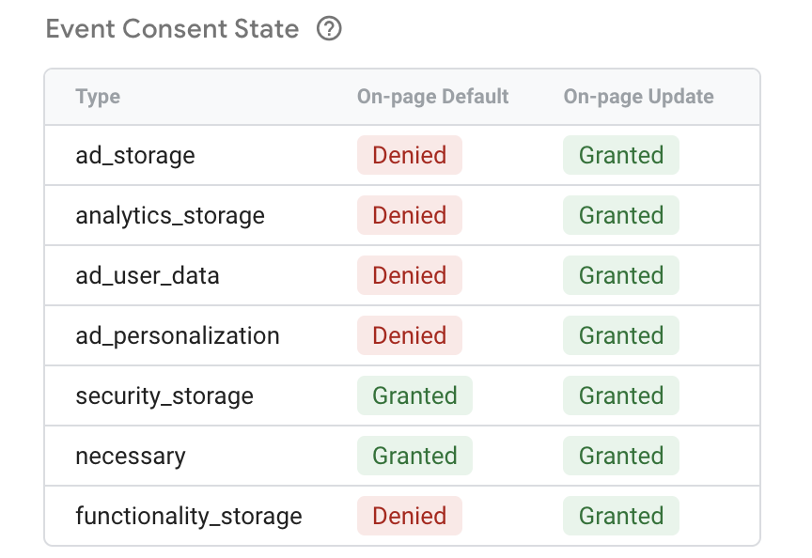Select the ad_personalization row label
Screen dimensions: 812x558
[x=178, y=335]
